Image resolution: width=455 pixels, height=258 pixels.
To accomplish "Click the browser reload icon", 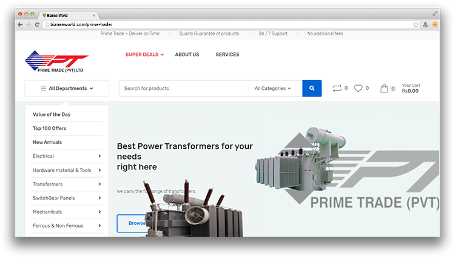I will click(x=37, y=25).
